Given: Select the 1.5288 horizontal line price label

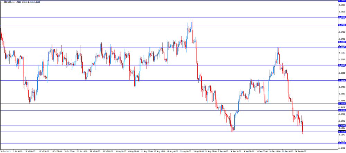Looking at the screenshot, I should (x=342, y=110).
